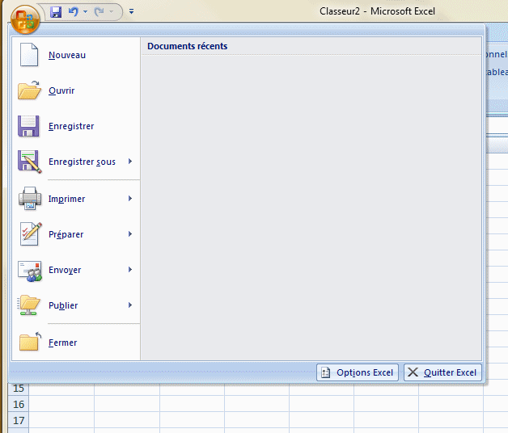Click the printer Imprimer icon

(x=29, y=199)
